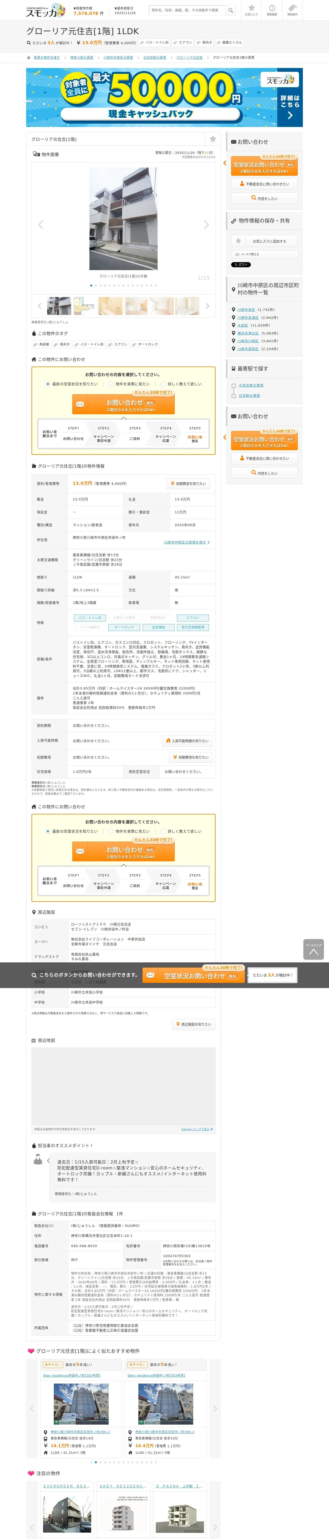Click first pagination dot under main photo
The image size is (329, 1539).
click(91, 285)
